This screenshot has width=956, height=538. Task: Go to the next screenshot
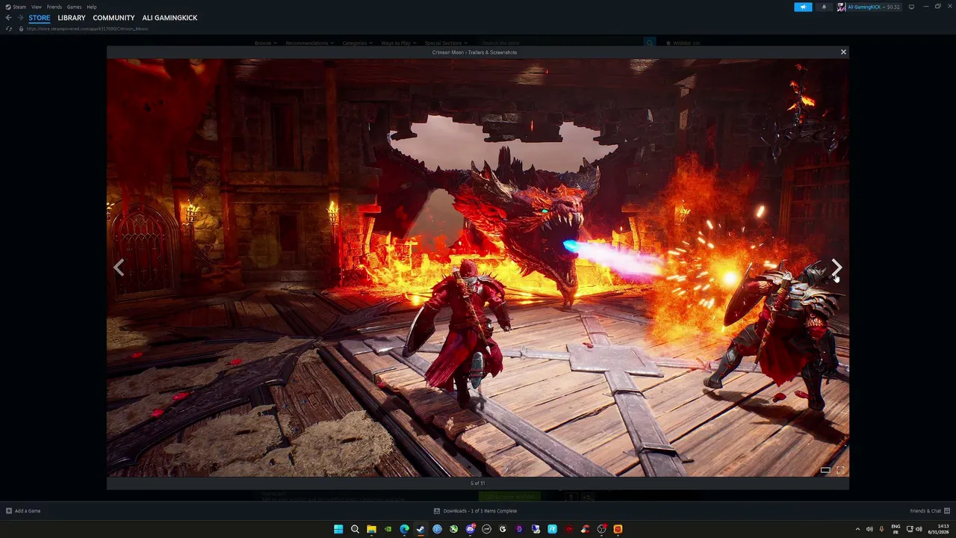(836, 267)
